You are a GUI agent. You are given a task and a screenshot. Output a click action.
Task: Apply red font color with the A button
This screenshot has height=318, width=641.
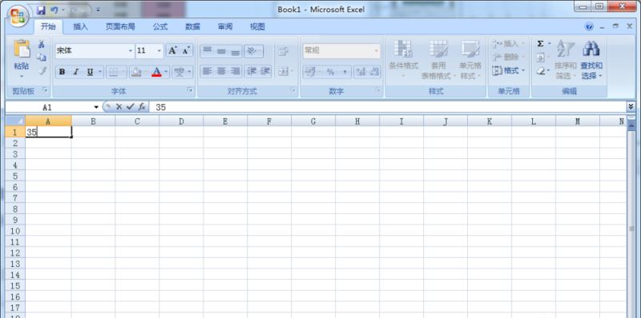156,72
